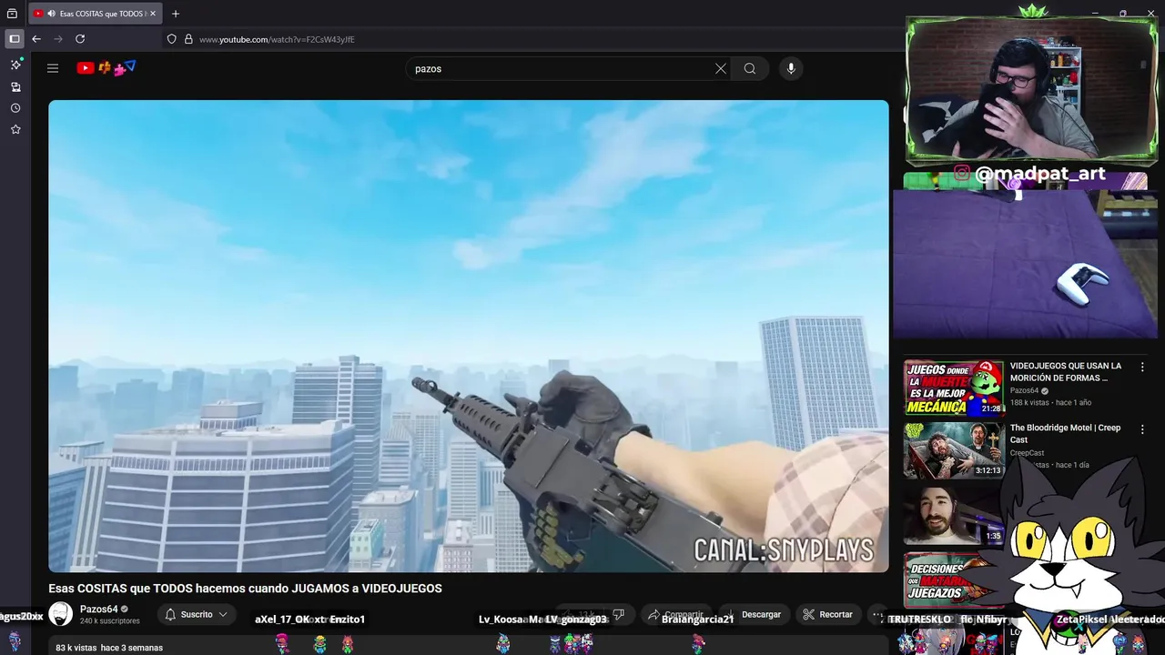
Task: Select the URL in the address bar
Action: pyautogui.click(x=277, y=39)
